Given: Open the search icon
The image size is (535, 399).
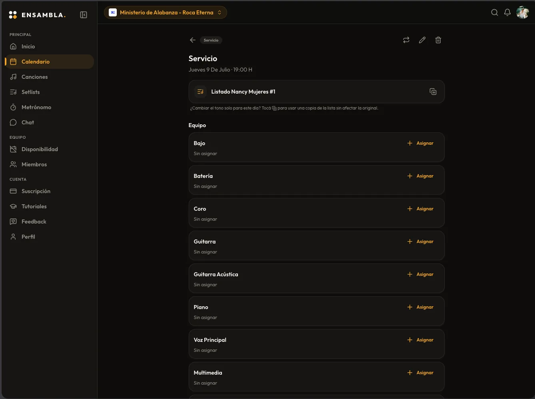Looking at the screenshot, I should click(x=495, y=12).
